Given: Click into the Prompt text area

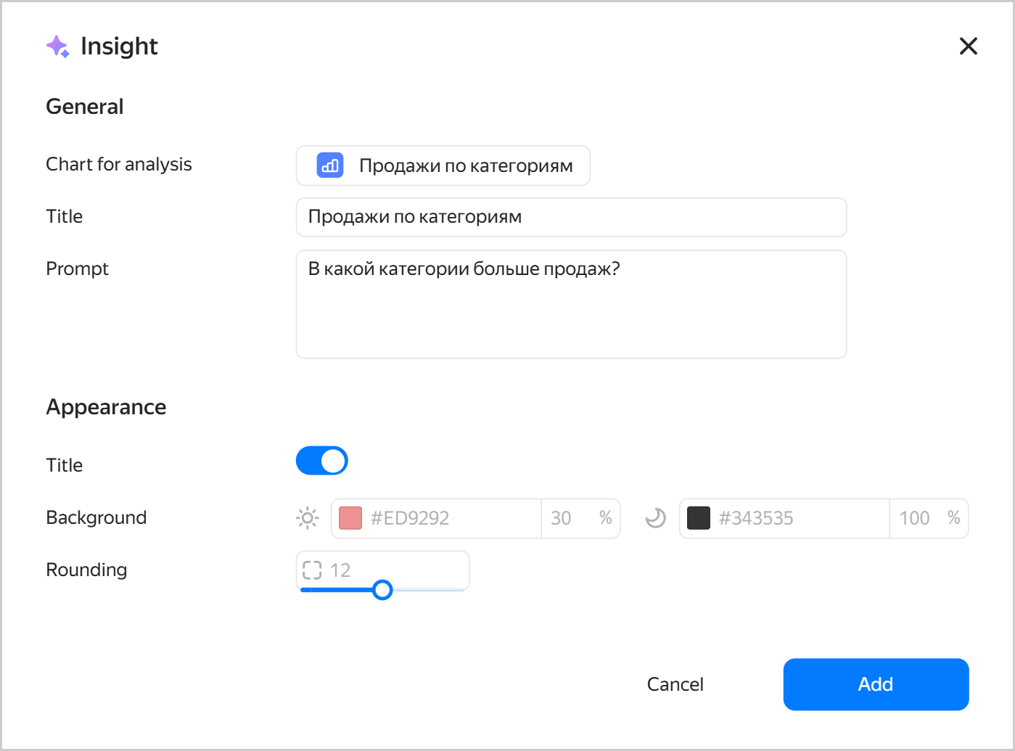Looking at the screenshot, I should click(x=571, y=304).
